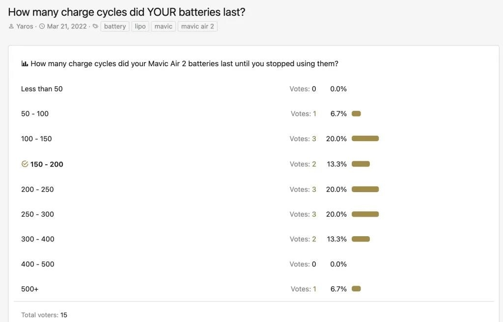Viewport: 503px width, 322px height.
Task: View voters for the 250 - 300 option
Action: (x=303, y=215)
